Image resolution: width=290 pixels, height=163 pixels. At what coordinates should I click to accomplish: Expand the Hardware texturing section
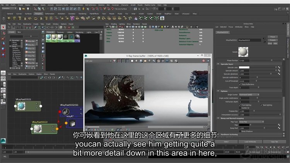pyautogui.click(x=218, y=134)
